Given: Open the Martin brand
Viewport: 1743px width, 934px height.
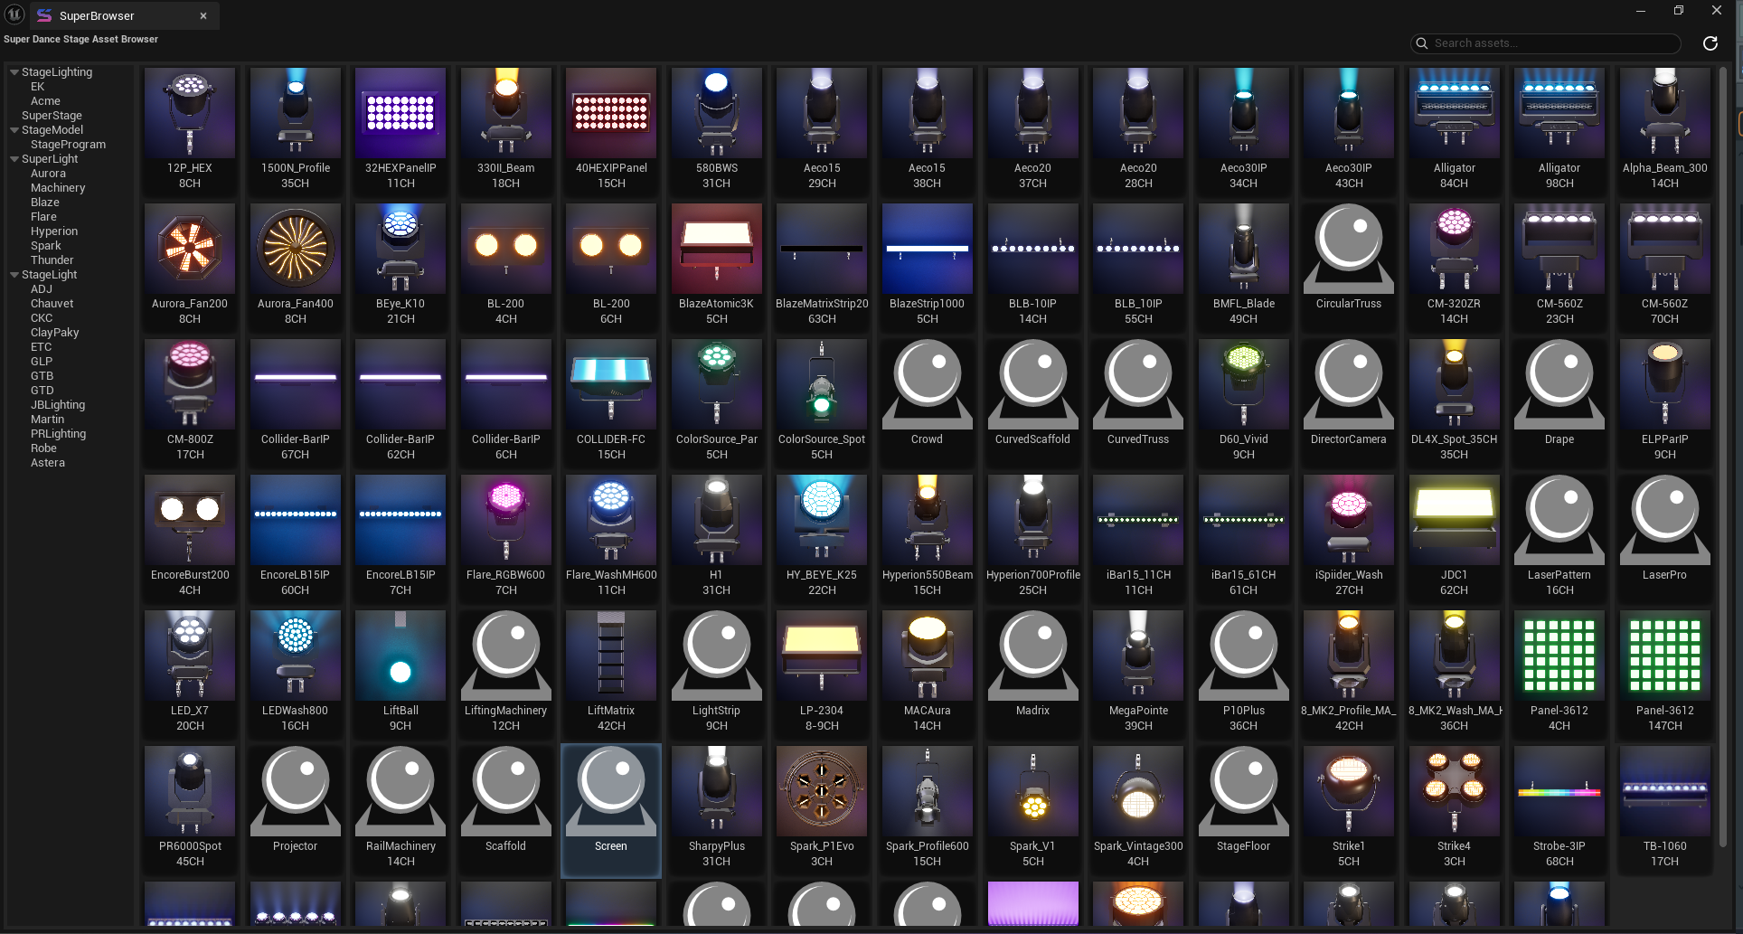Looking at the screenshot, I should coord(47,420).
